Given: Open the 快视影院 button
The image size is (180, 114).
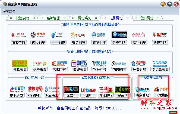Looking at the screenshot, I should [x=160, y=43].
